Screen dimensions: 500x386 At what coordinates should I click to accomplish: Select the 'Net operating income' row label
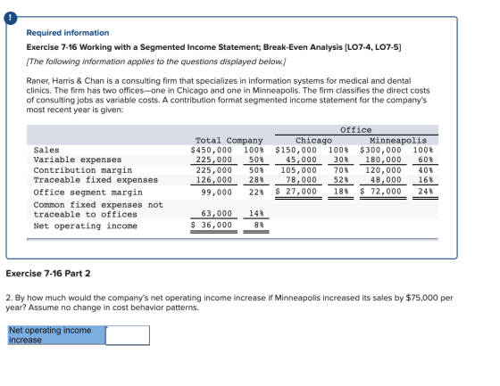(86, 226)
